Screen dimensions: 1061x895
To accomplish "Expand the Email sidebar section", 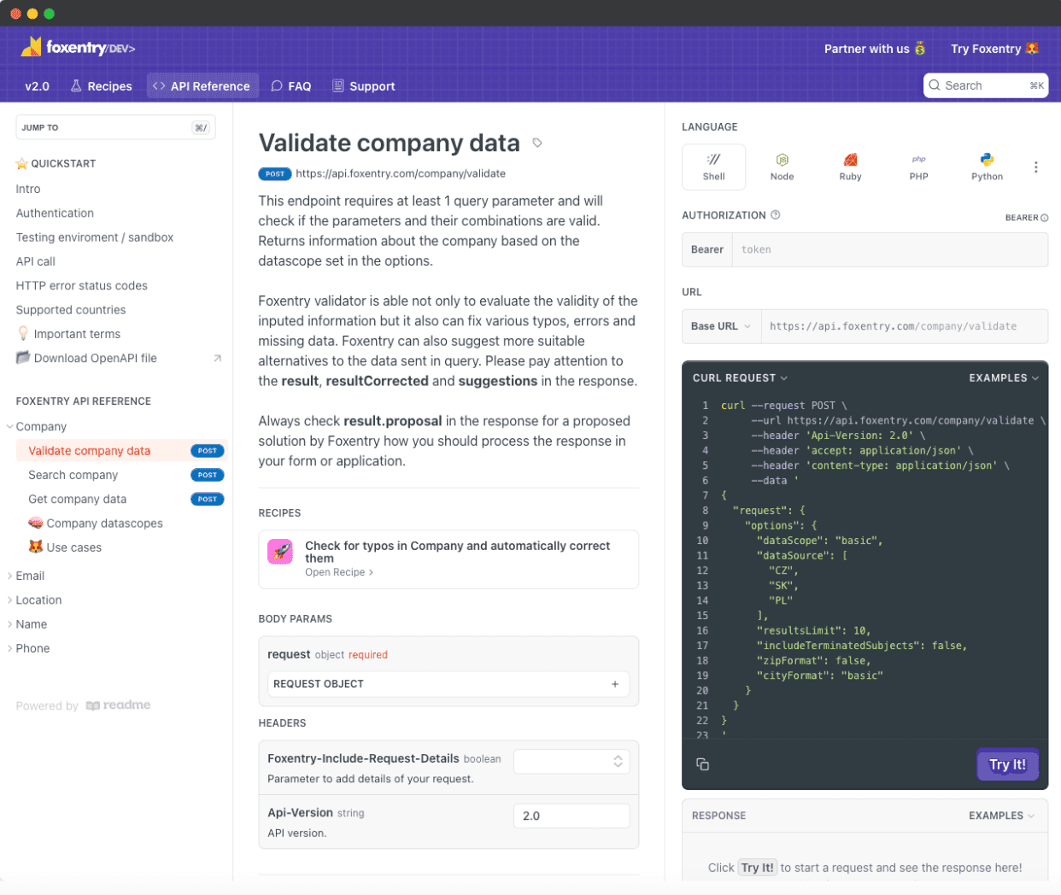I will 31,575.
